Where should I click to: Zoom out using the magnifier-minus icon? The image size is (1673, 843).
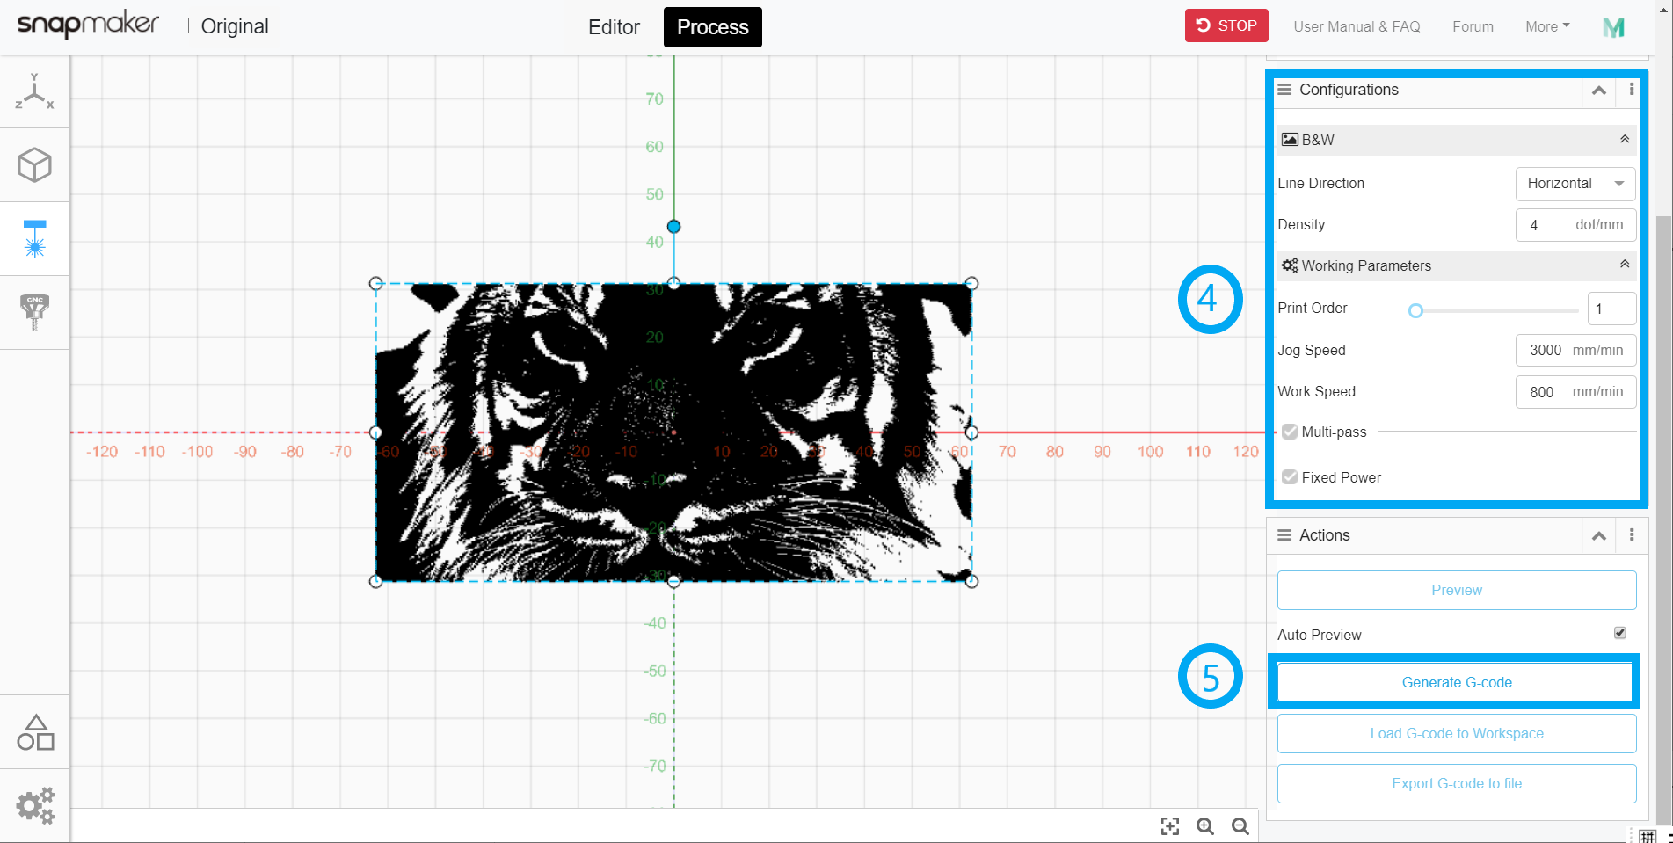pyautogui.click(x=1240, y=826)
